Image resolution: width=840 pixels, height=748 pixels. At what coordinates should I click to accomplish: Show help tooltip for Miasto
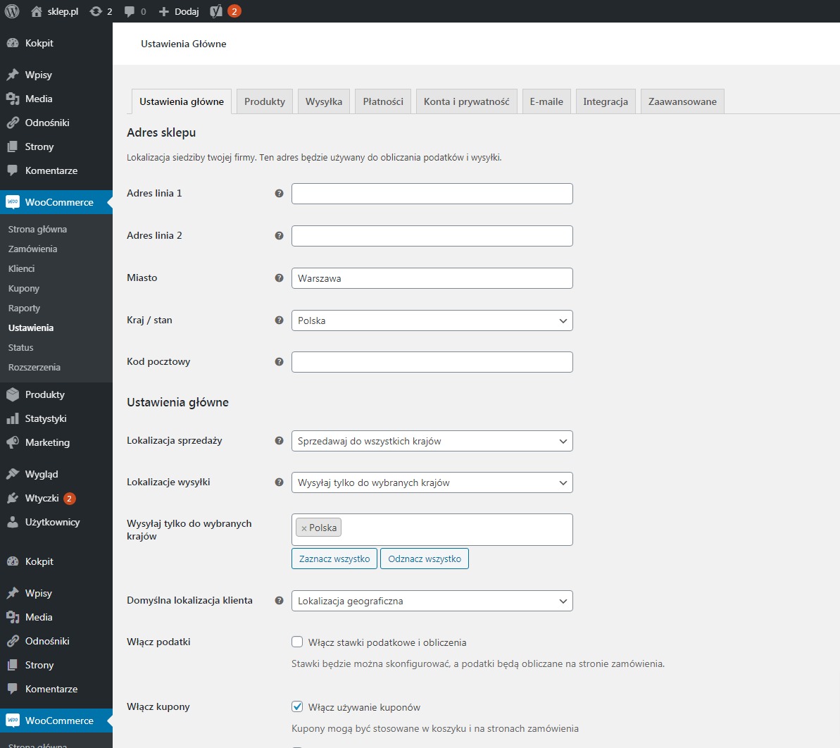(279, 278)
